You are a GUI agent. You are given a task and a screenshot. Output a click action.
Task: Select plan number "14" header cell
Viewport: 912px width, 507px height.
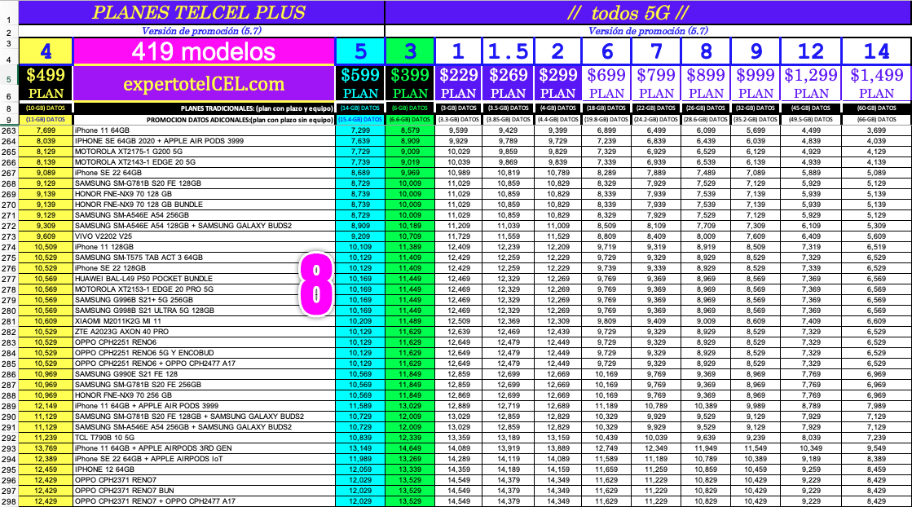[x=876, y=51]
